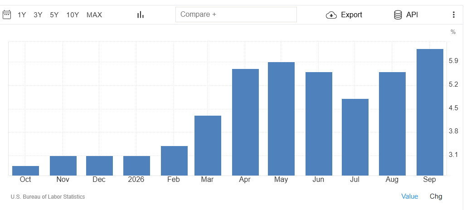Image resolution: width=466 pixels, height=210 pixels.
Task: Click the Feb bar in the chart
Action: pos(174,161)
